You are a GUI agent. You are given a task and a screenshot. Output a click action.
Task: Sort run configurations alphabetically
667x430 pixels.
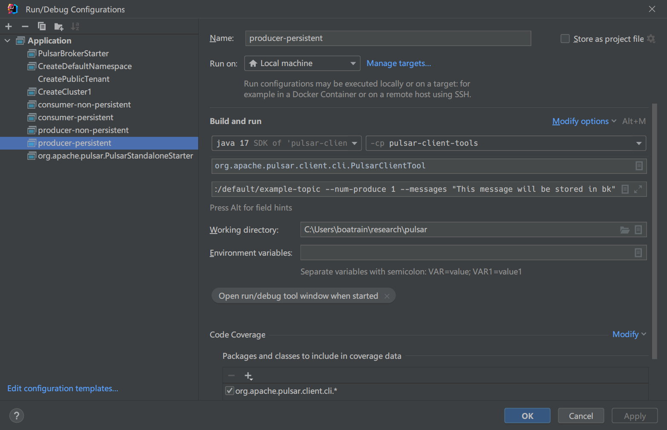point(75,26)
